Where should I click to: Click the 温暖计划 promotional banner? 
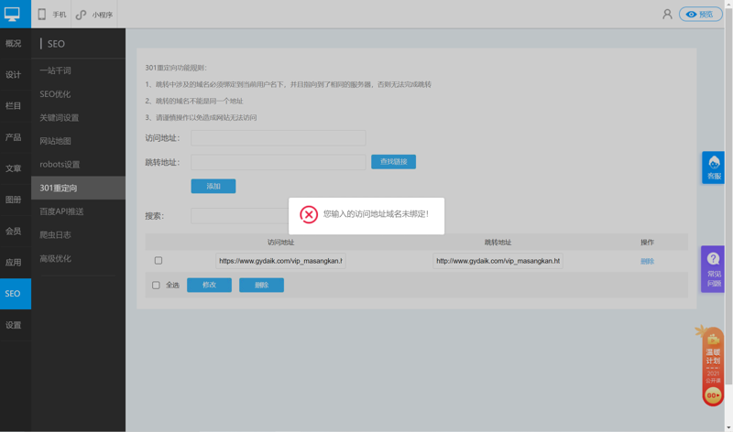pyautogui.click(x=713, y=366)
